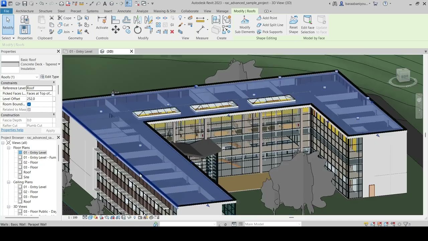Screen dimensions: 428x241
Task: Click the red Delete icon in Modify panel
Action: [172, 32]
